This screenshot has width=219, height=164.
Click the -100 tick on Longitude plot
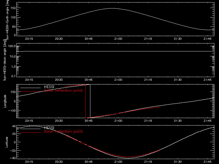click(x=12, y=110)
